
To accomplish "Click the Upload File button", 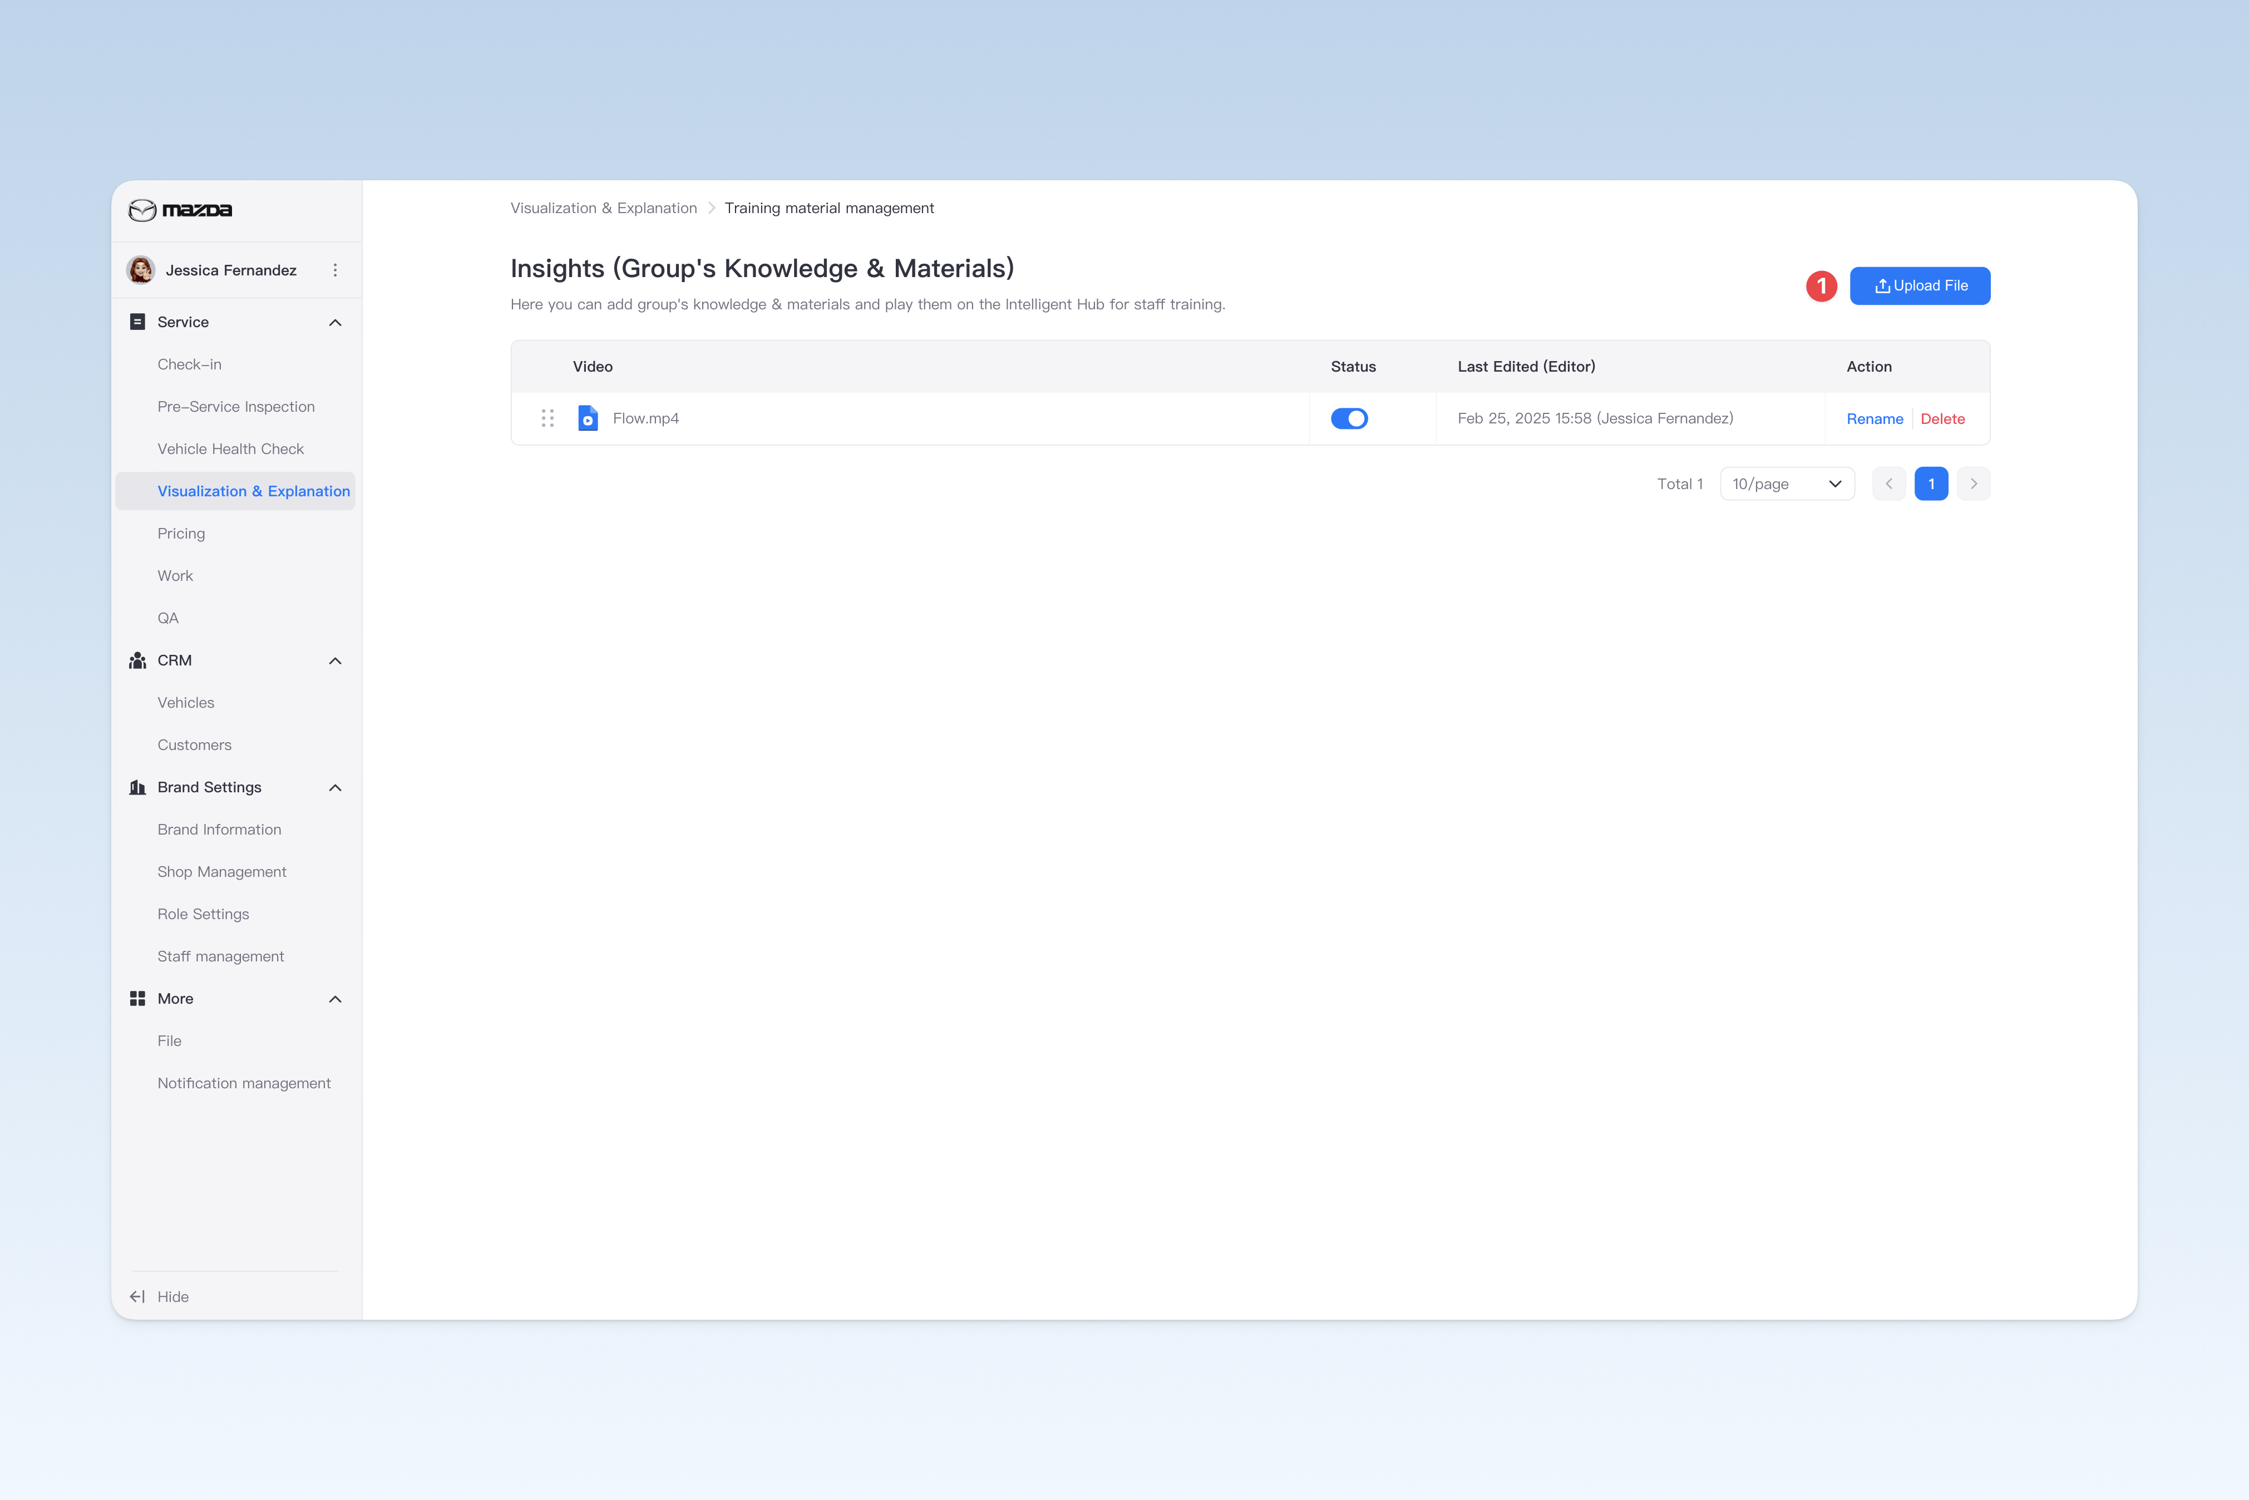I will [1920, 286].
